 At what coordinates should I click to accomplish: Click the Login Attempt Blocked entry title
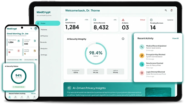155,72
